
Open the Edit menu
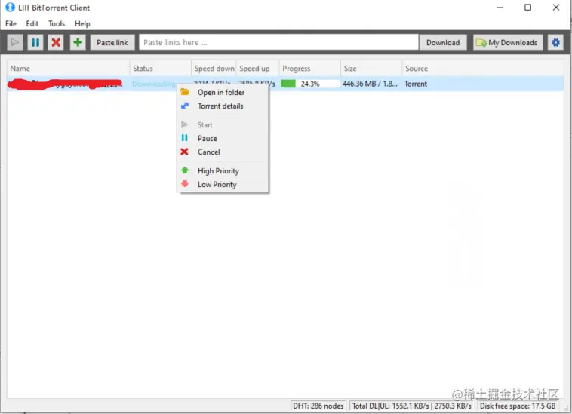pyautogui.click(x=32, y=23)
